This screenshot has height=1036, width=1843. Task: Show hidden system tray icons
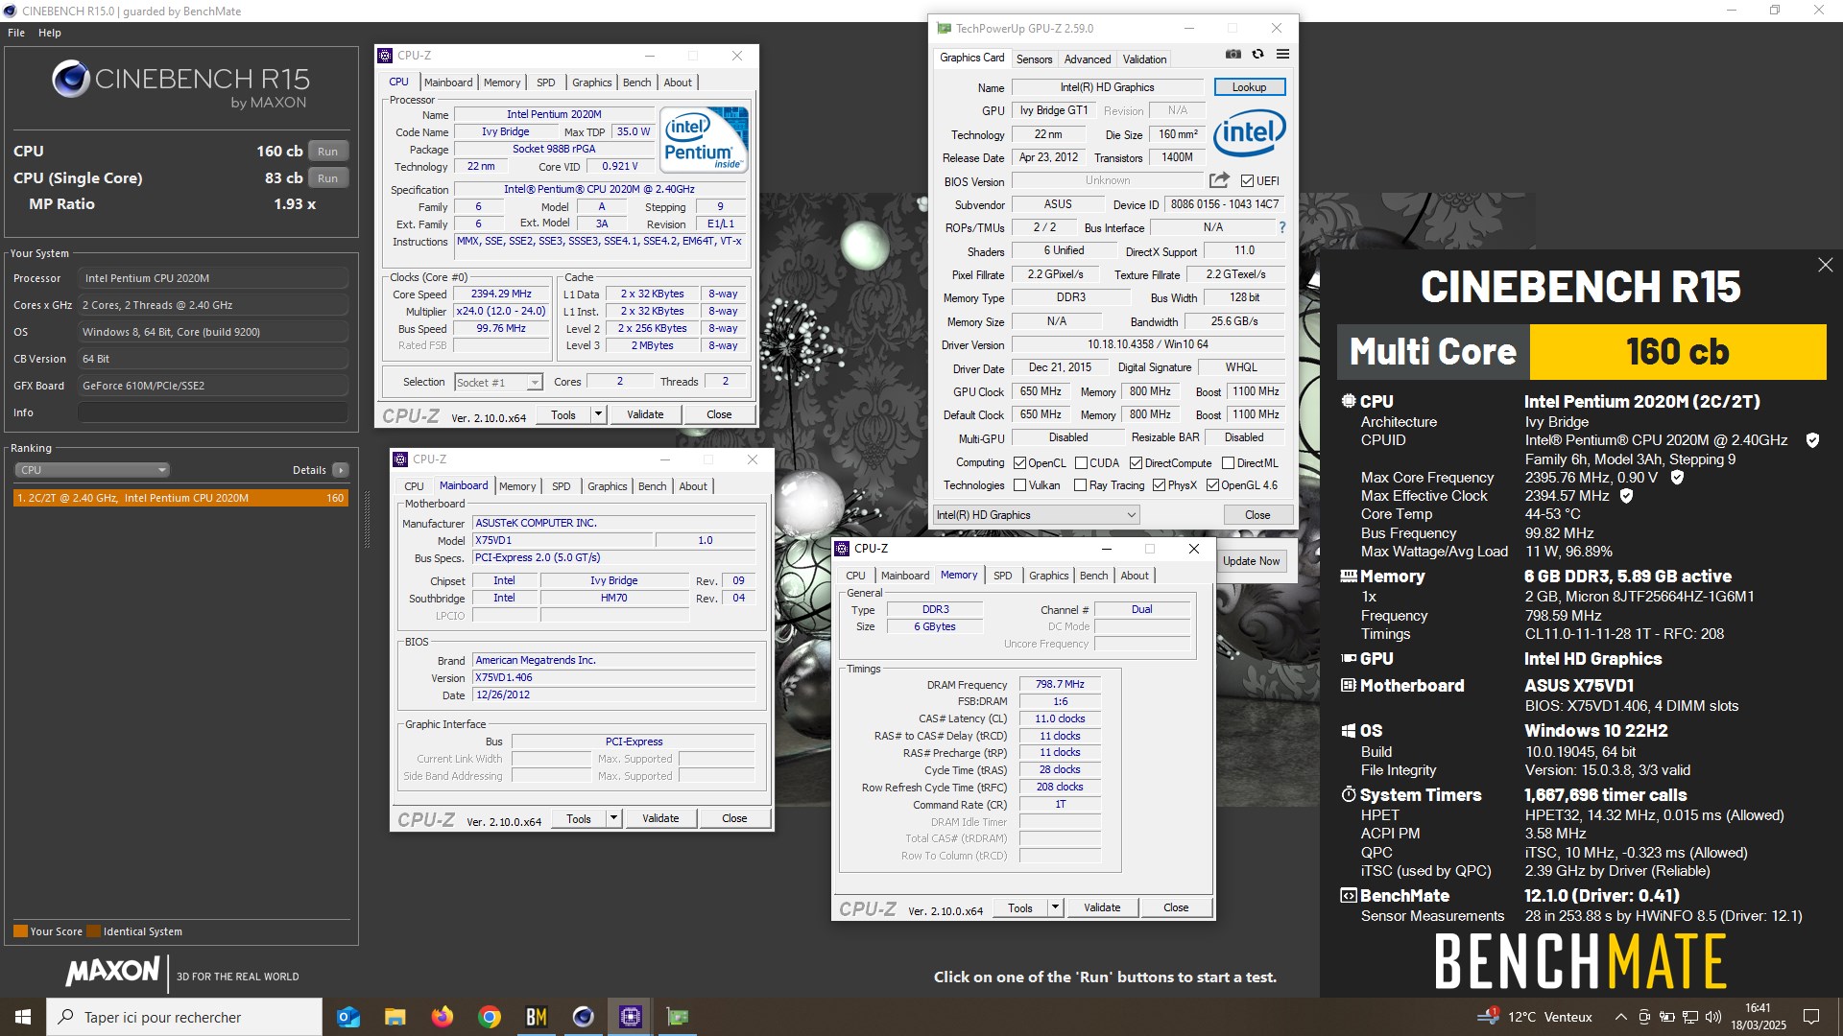point(1620,1017)
